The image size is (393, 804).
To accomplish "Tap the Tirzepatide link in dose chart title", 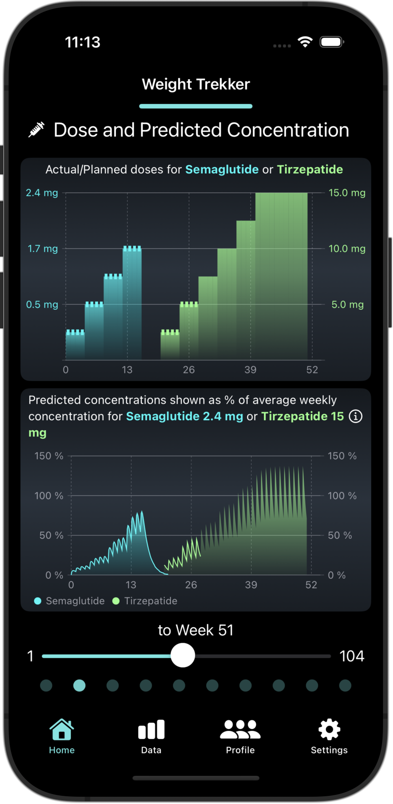I will pyautogui.click(x=310, y=169).
